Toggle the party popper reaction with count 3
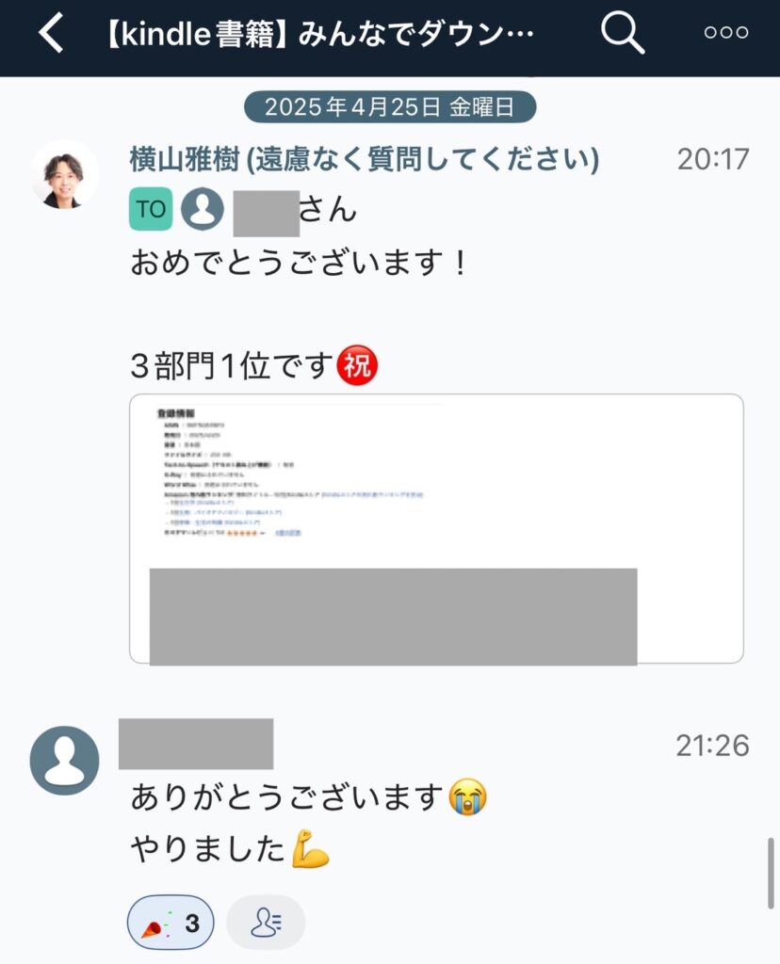The height and width of the screenshot is (964, 780). click(x=171, y=923)
